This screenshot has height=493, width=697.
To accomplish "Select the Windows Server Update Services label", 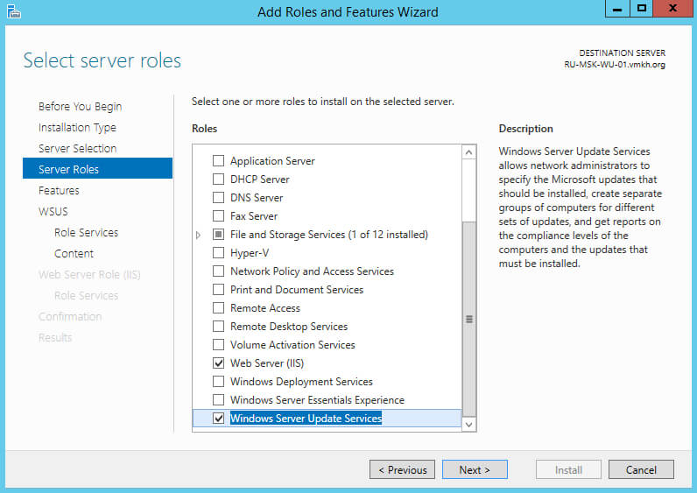I will [x=306, y=419].
